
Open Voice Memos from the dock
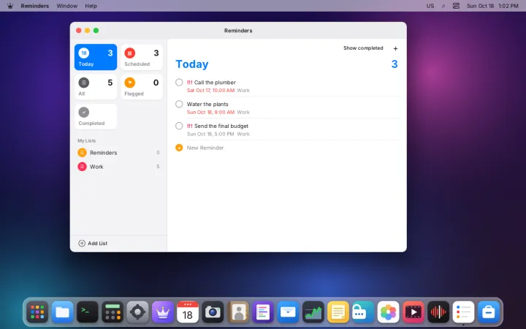coord(438,312)
